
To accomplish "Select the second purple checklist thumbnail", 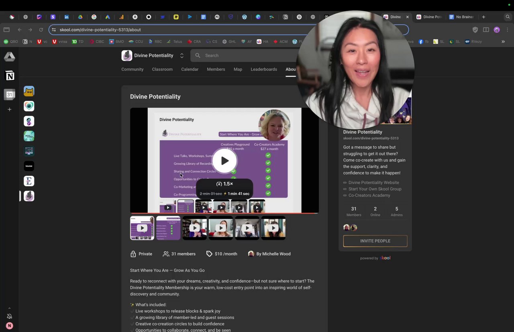I will pyautogui.click(x=168, y=228).
